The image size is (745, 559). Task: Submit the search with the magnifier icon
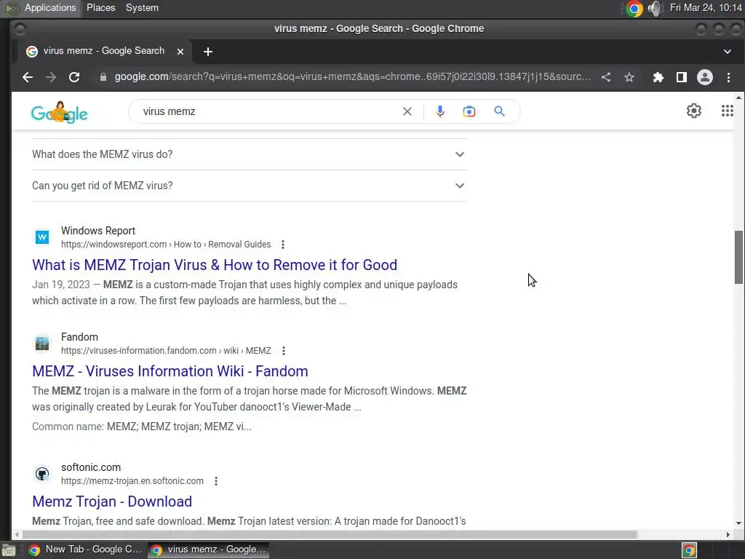pos(499,111)
